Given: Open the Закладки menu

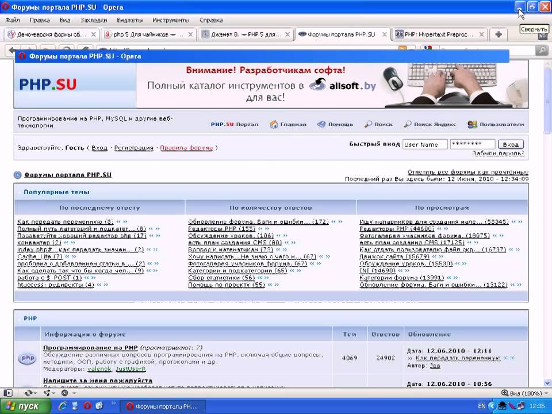Looking at the screenshot, I should tap(93, 20).
